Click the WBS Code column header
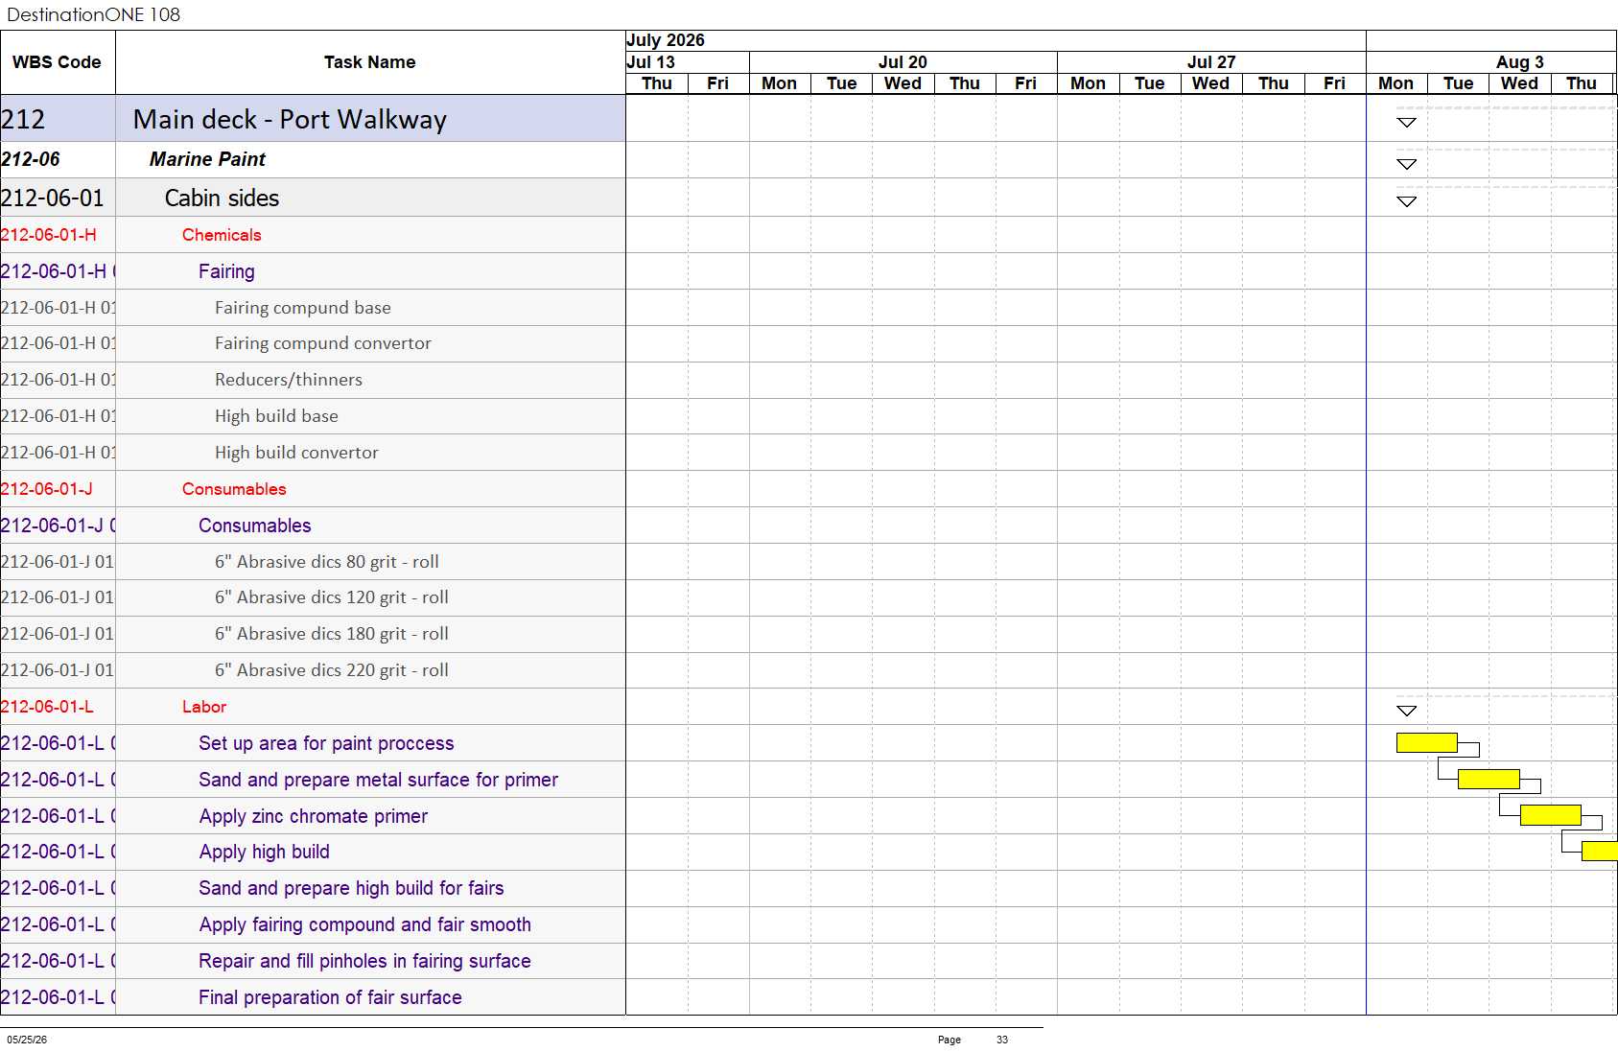This screenshot has width=1618, height=1052. pyautogui.click(x=57, y=62)
